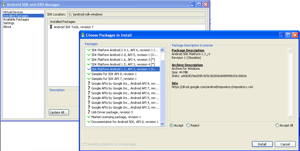The image size is (300, 151).
Task: Select SDK Platform Android 2.0.1, API 6 row
Action: tap(123, 50)
